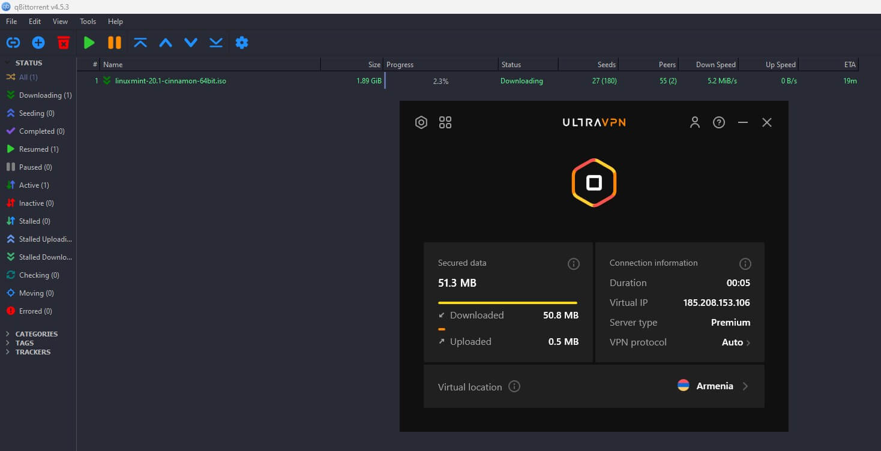Click the green Resume play icon
Screen dimensions: 881x451
click(x=89, y=43)
